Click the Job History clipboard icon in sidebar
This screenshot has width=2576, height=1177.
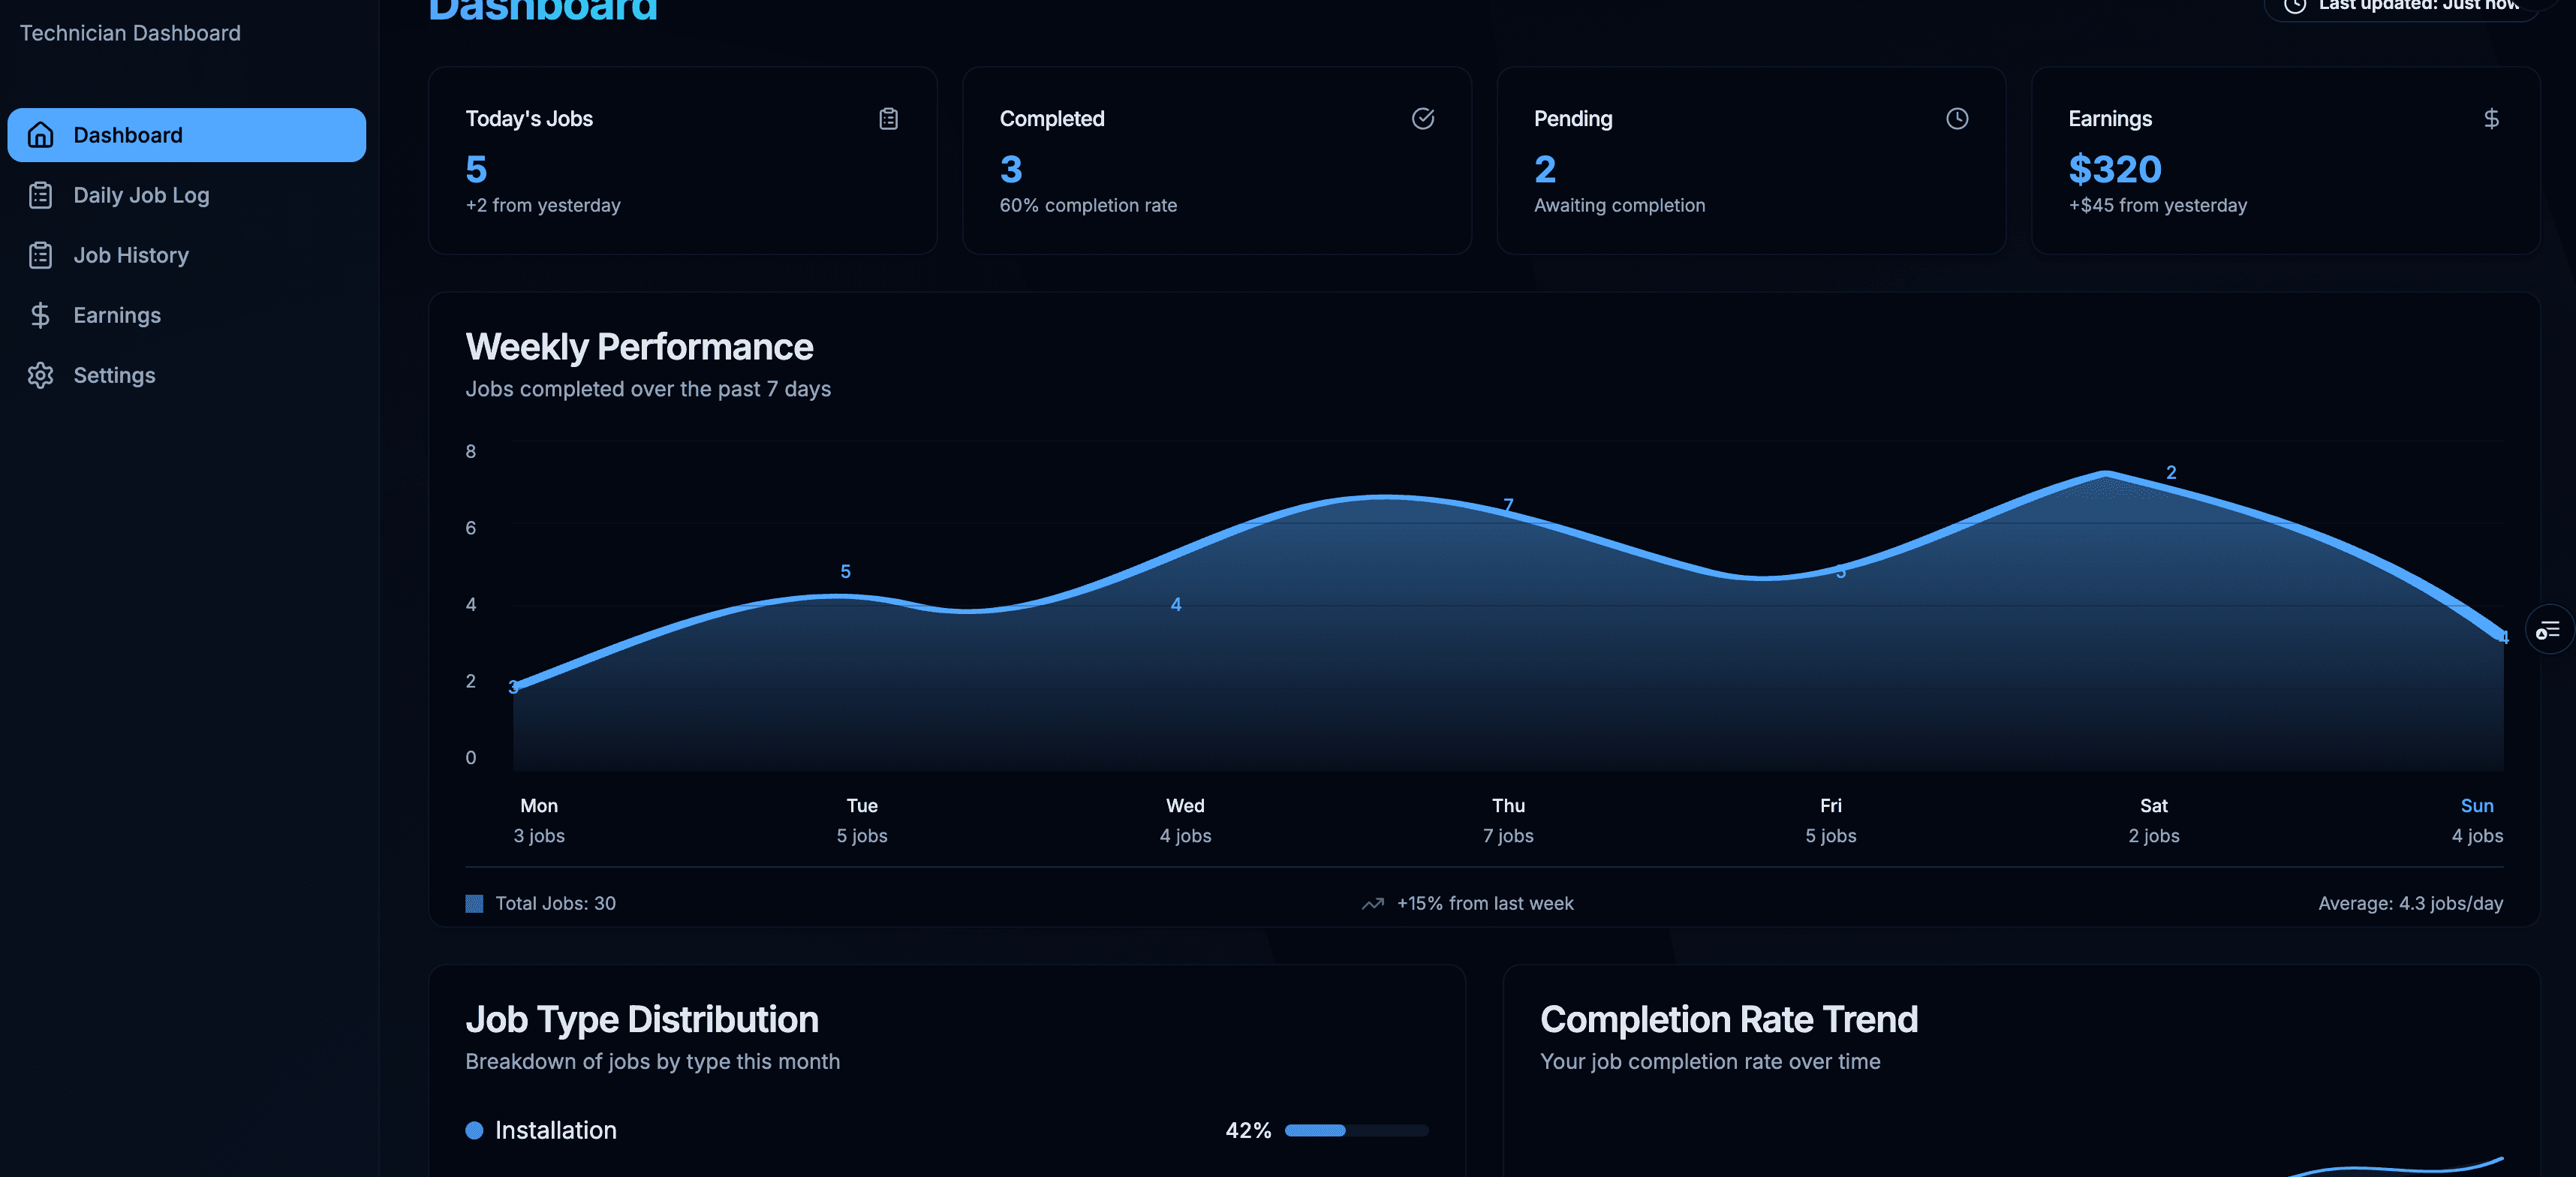click(41, 255)
